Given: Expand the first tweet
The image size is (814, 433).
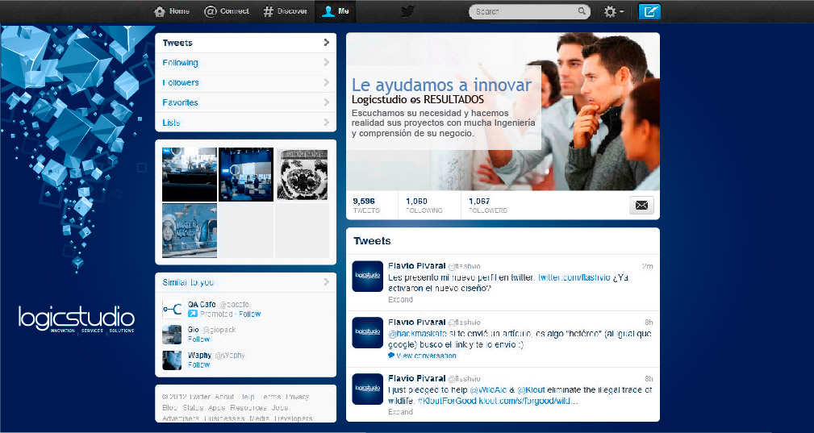Looking at the screenshot, I should pyautogui.click(x=400, y=300).
